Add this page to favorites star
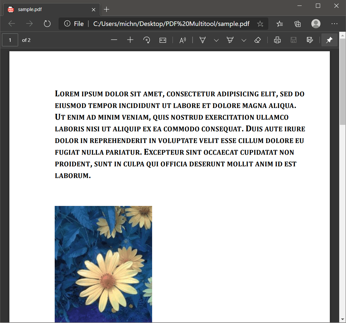This screenshot has height=323, width=346. pyautogui.click(x=260, y=24)
